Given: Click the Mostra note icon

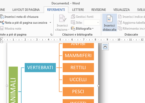Looking at the screenshot, I should (x=2, y=28).
